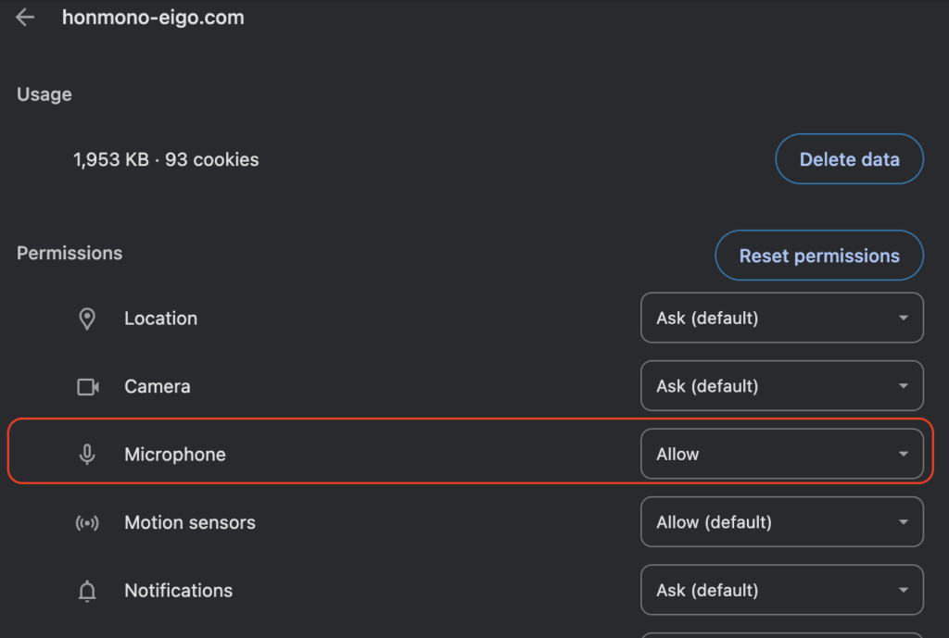Image resolution: width=949 pixels, height=638 pixels.
Task: Click the Location pin icon
Action: pyautogui.click(x=87, y=319)
